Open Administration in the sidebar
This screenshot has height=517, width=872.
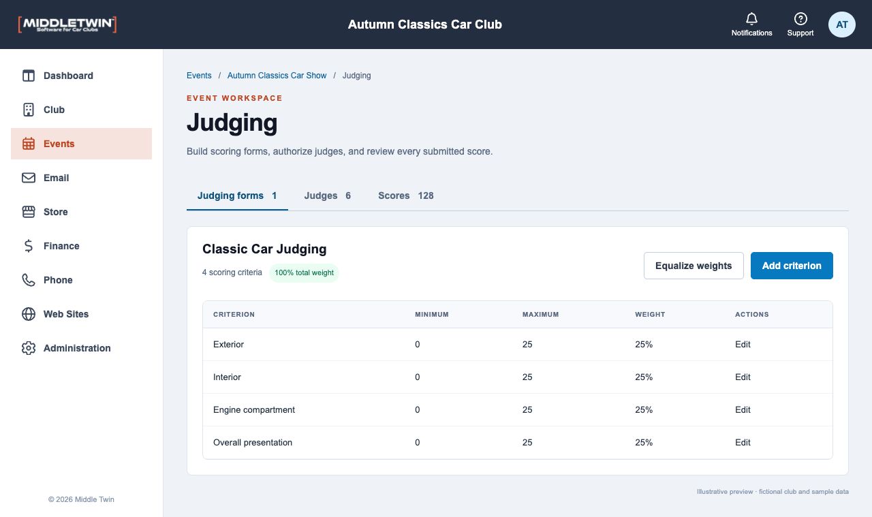(81, 348)
